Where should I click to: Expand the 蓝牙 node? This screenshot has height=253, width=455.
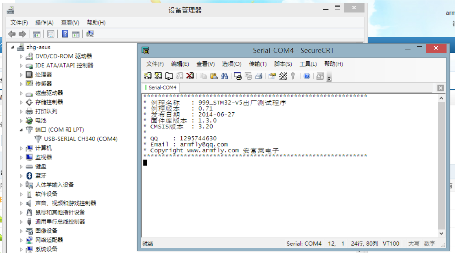[x=21, y=176]
